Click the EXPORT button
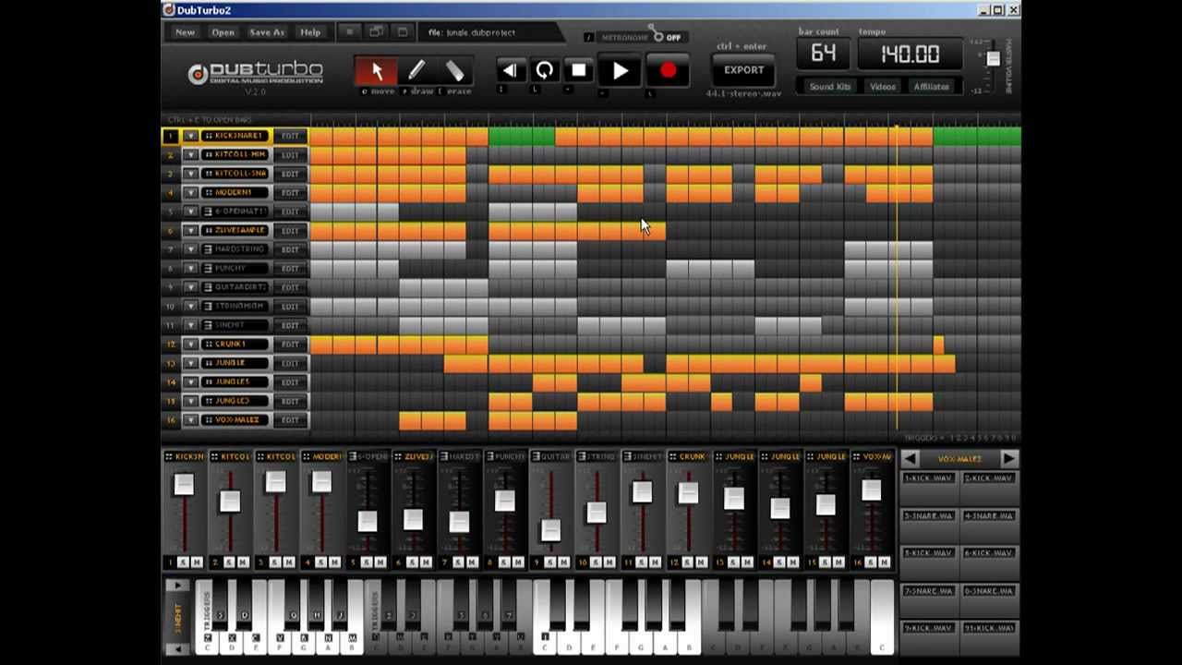Viewport: 1182px width, 665px height. click(x=743, y=70)
